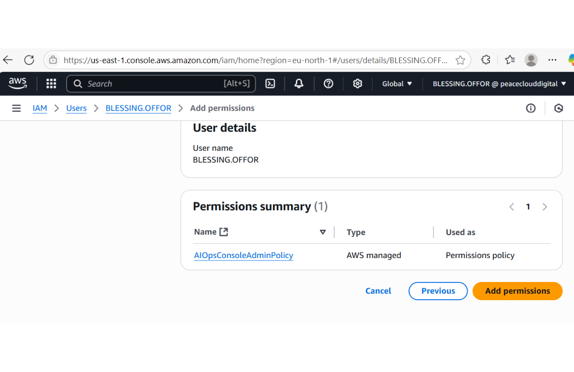
Task: Focus the AWS search field
Action: point(161,84)
